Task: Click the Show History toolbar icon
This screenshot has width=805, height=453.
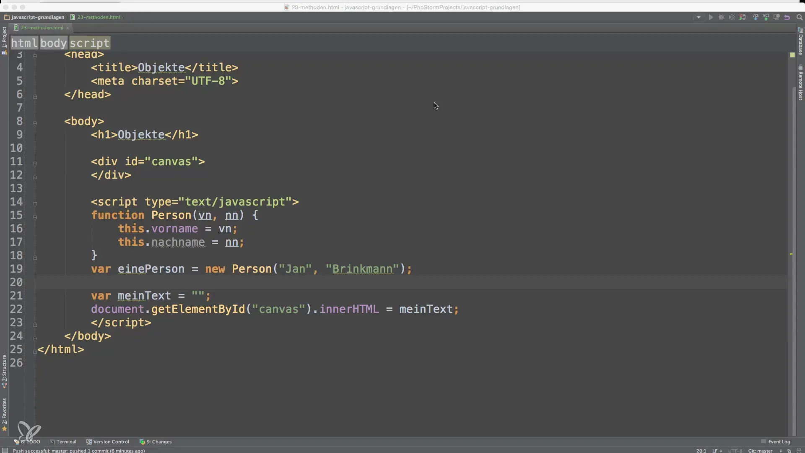Action: pos(776,17)
